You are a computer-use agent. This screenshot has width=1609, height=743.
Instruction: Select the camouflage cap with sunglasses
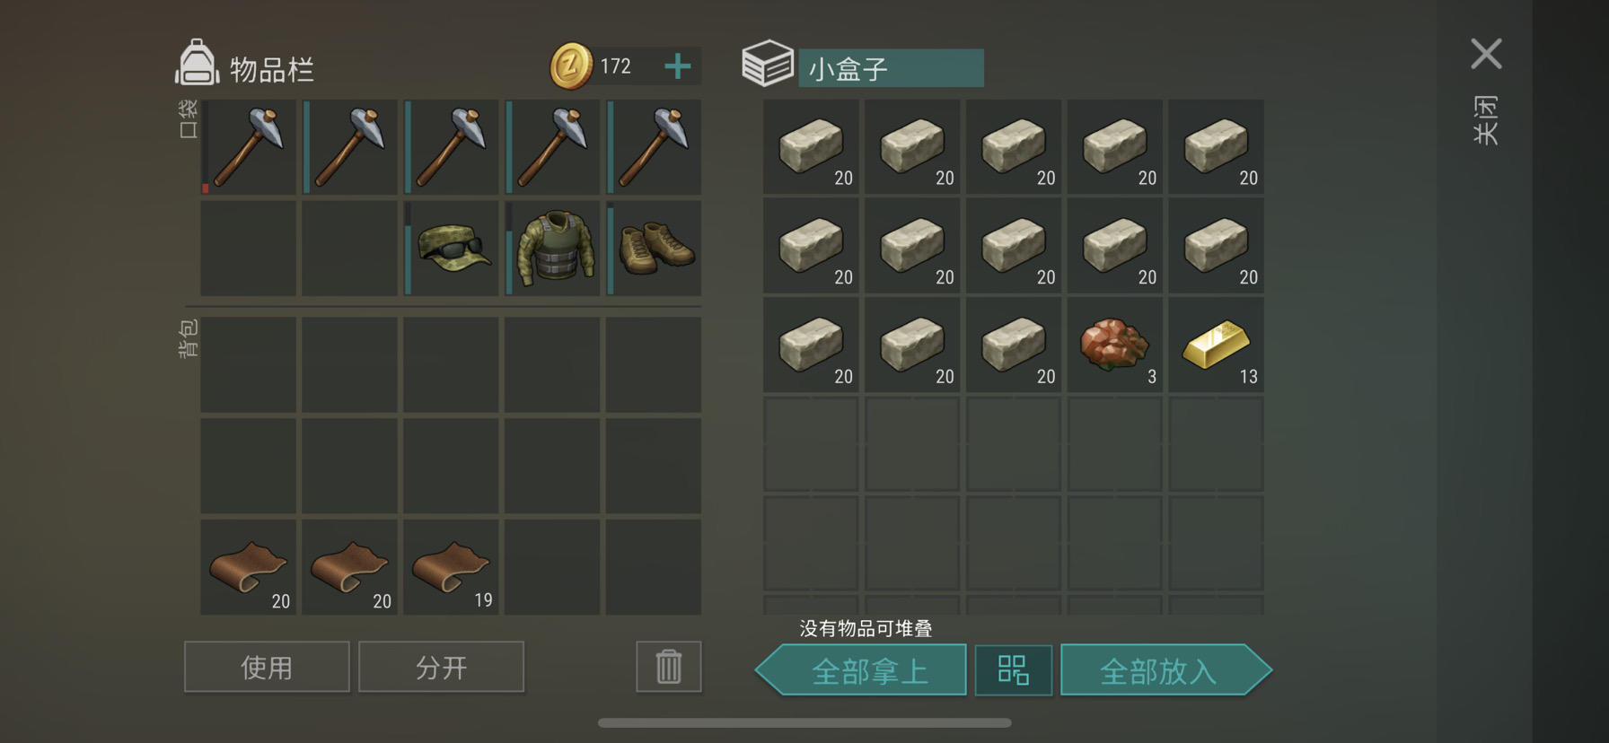[x=451, y=249]
